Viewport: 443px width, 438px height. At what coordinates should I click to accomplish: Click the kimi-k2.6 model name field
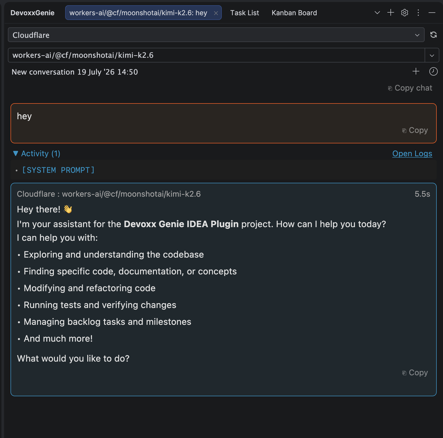(216, 55)
